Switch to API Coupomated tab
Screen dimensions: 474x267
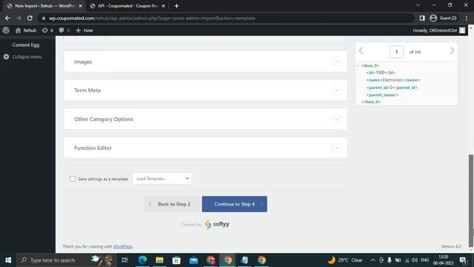(127, 6)
